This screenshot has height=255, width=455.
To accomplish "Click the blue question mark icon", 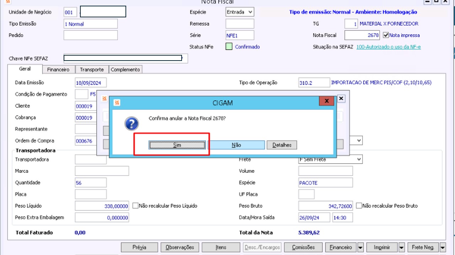I will click(x=132, y=124).
